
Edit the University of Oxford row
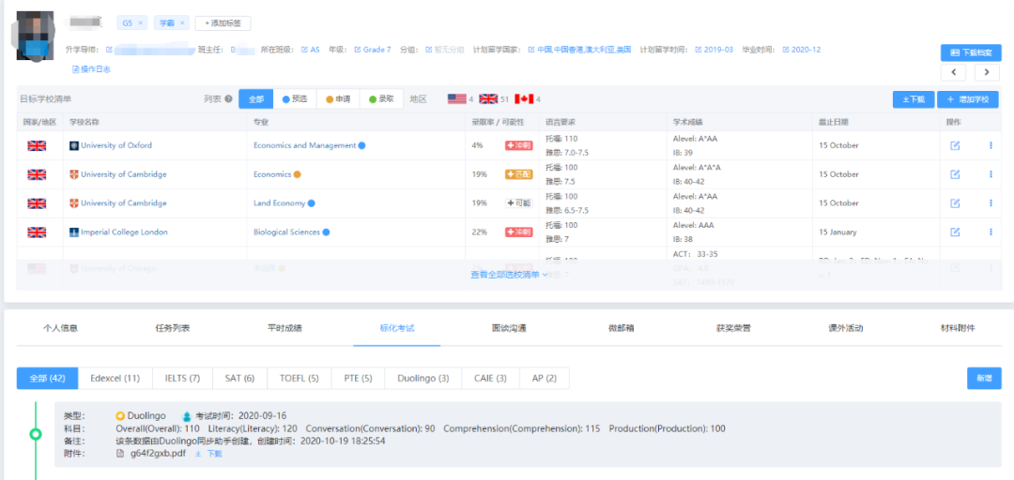(955, 145)
